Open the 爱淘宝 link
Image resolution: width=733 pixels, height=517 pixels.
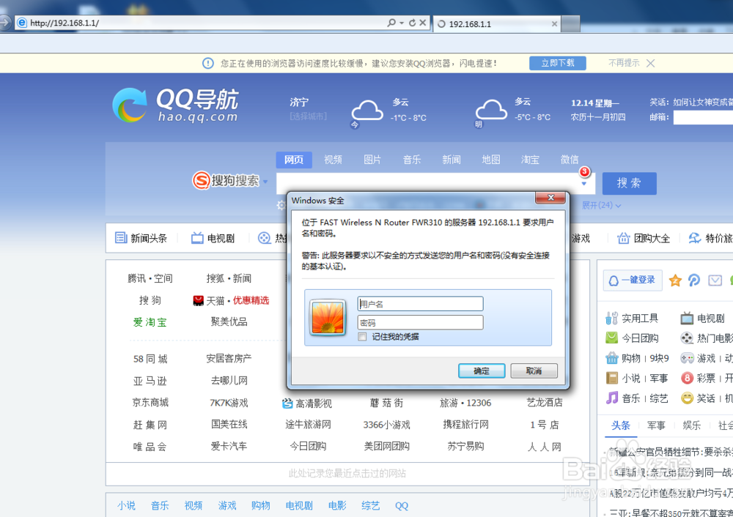point(150,322)
